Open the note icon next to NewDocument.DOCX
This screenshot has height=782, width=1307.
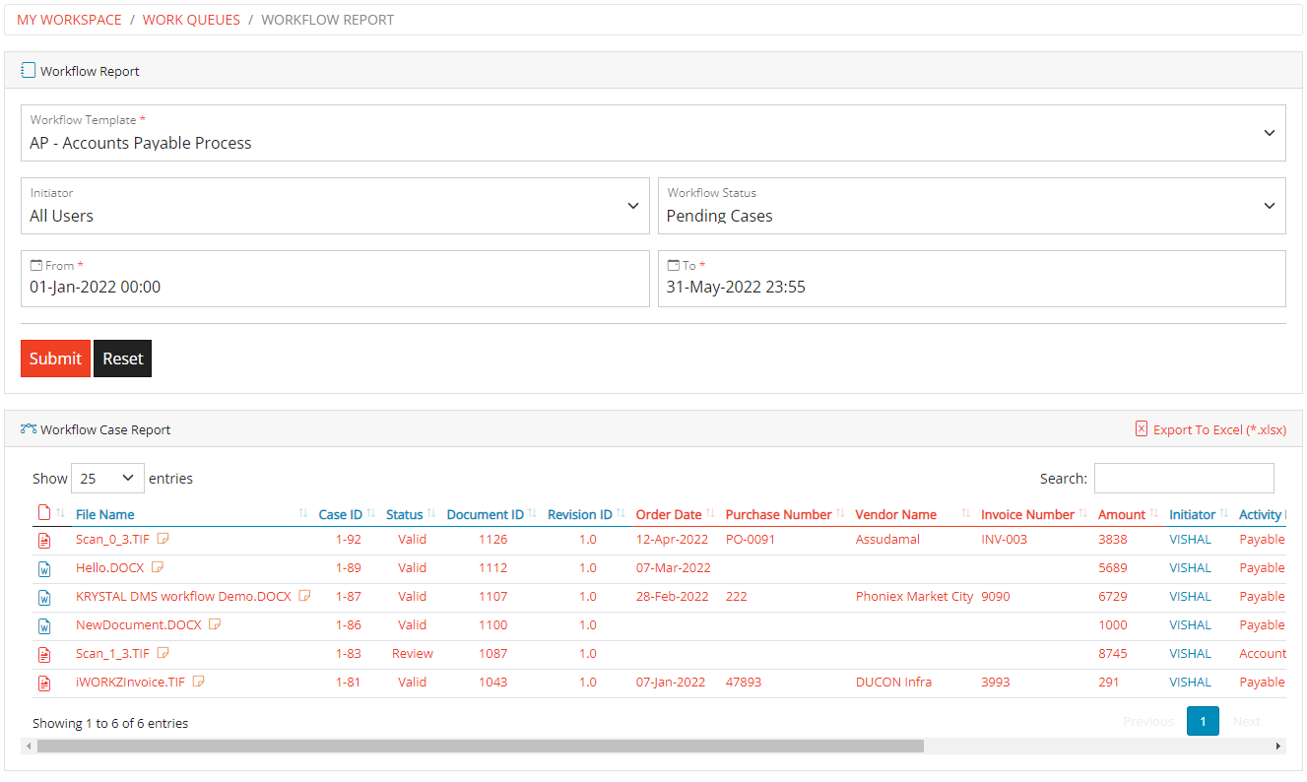point(215,624)
